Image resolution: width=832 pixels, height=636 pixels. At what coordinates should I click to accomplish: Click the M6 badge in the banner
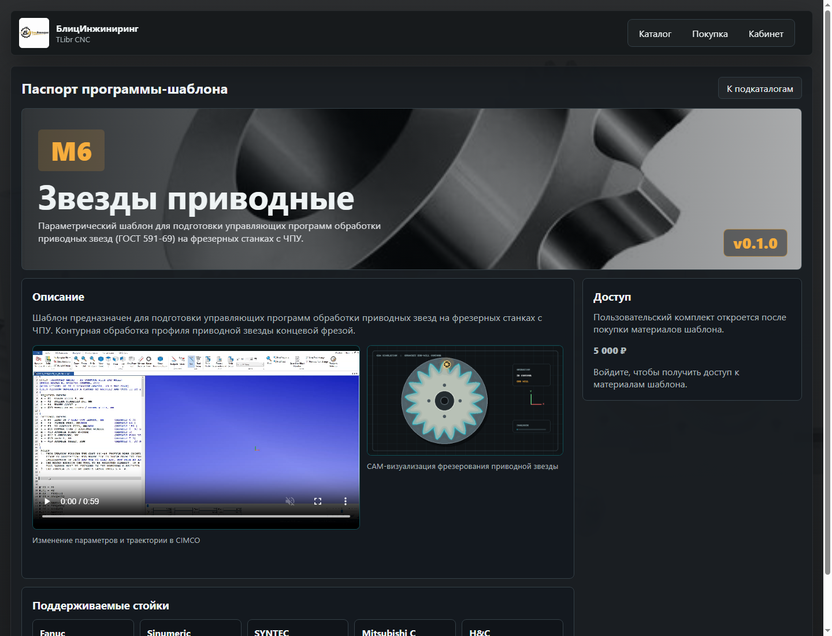(x=71, y=150)
